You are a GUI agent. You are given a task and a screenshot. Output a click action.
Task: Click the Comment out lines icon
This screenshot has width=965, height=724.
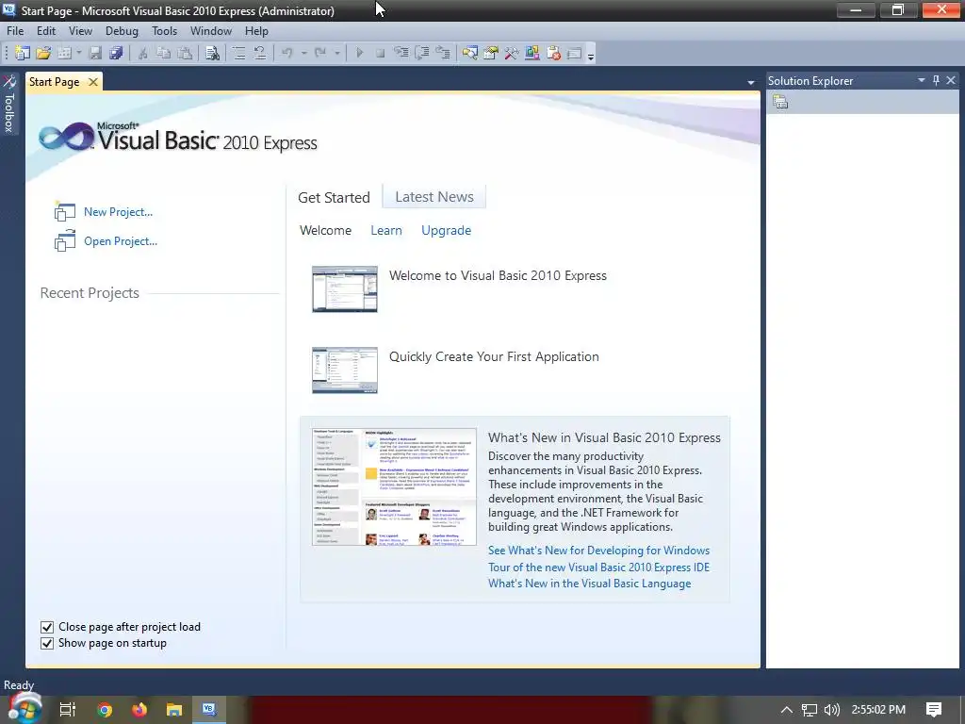(x=238, y=53)
